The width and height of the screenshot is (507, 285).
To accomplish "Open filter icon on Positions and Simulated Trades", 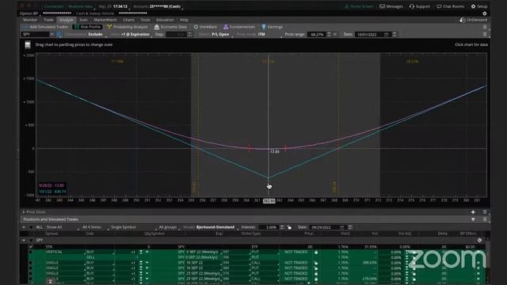I will [x=473, y=219].
